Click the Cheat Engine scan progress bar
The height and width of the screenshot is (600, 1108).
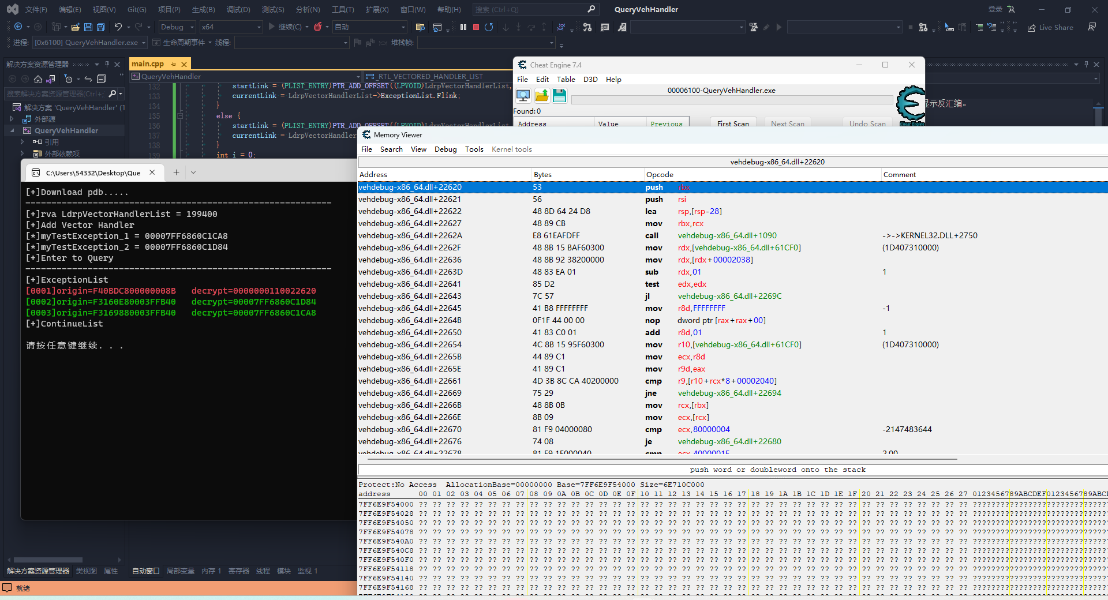[x=731, y=100]
